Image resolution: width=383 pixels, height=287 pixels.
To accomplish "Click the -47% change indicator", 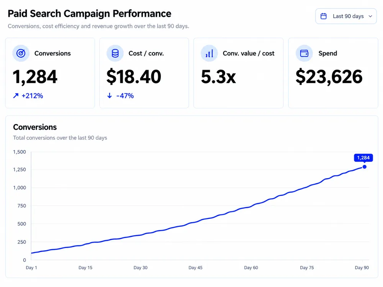I will pyautogui.click(x=125, y=96).
